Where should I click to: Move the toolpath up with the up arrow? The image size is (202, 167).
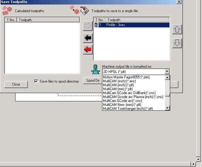[x=177, y=29]
